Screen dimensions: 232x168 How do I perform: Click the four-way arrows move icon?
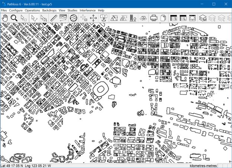(93, 18)
